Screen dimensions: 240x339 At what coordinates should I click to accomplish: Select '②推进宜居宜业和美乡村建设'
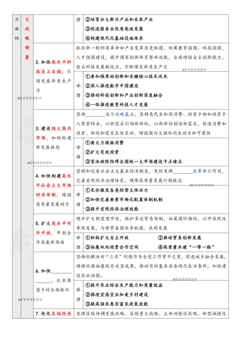(x=116, y=295)
